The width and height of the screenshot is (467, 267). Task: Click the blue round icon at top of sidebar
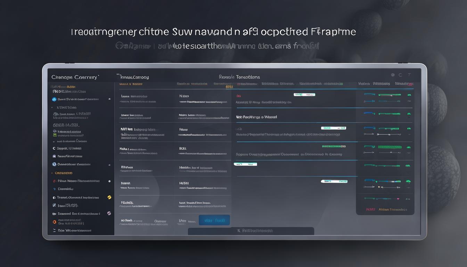click(54, 99)
